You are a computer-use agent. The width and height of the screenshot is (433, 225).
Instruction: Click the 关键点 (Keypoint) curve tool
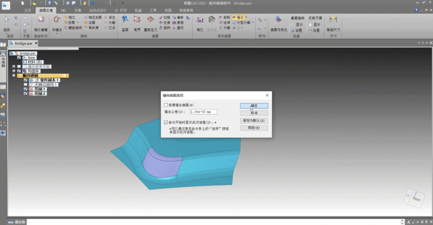coord(57,24)
